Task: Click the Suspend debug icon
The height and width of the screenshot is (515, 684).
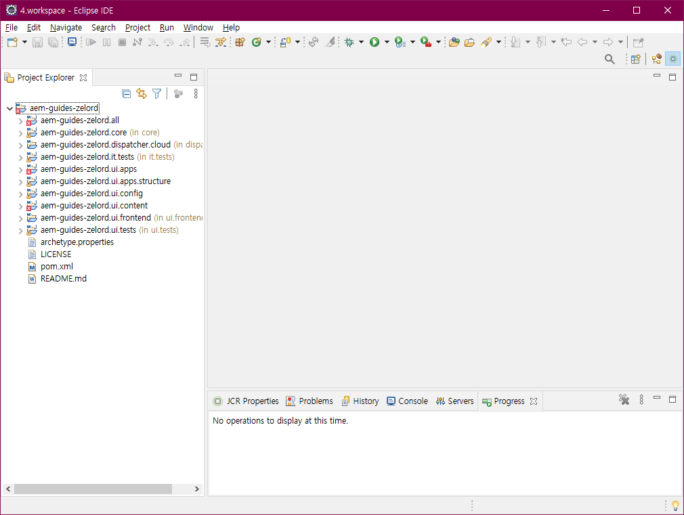Action: [106, 43]
